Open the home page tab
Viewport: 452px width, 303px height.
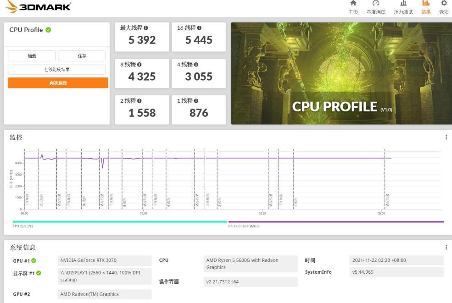pyautogui.click(x=353, y=7)
